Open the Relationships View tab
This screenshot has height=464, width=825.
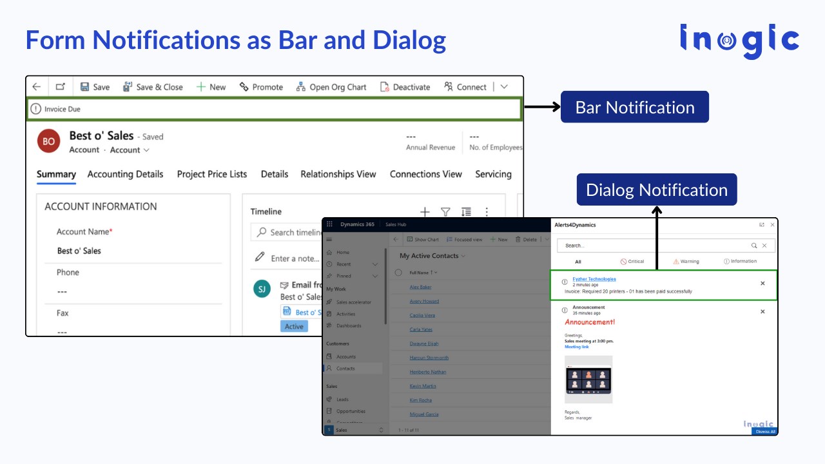point(338,174)
